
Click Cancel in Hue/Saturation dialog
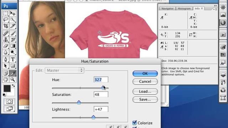point(145,81)
